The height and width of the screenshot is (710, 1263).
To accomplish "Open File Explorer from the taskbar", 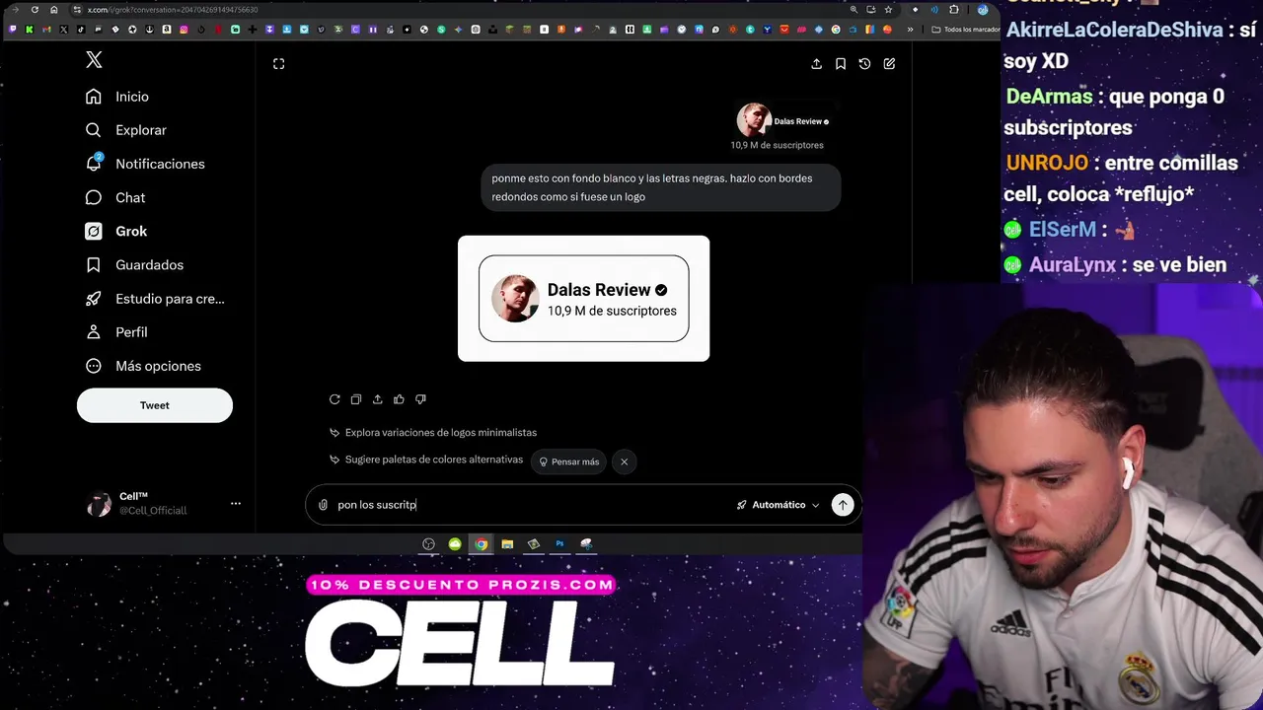I will point(507,544).
